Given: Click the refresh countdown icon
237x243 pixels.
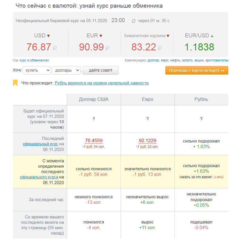Looking at the screenshot, I should point(134,21).
